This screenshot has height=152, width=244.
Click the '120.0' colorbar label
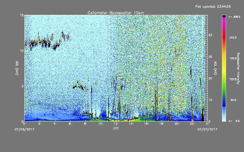[x=233, y=79]
